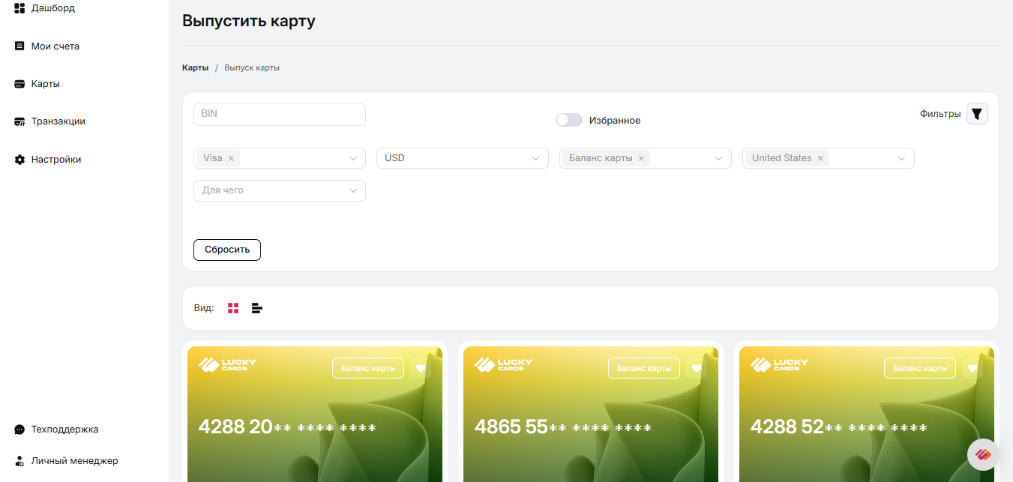Toggle the Избранное switch
1013x482 pixels.
tap(569, 120)
